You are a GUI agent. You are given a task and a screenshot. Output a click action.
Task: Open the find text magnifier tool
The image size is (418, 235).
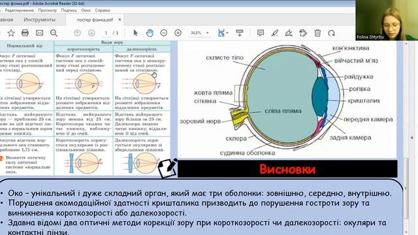click(54, 33)
